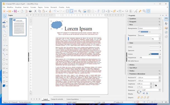Switch to the Campi di controllo tab
170x105 pixels.
[57, 99]
